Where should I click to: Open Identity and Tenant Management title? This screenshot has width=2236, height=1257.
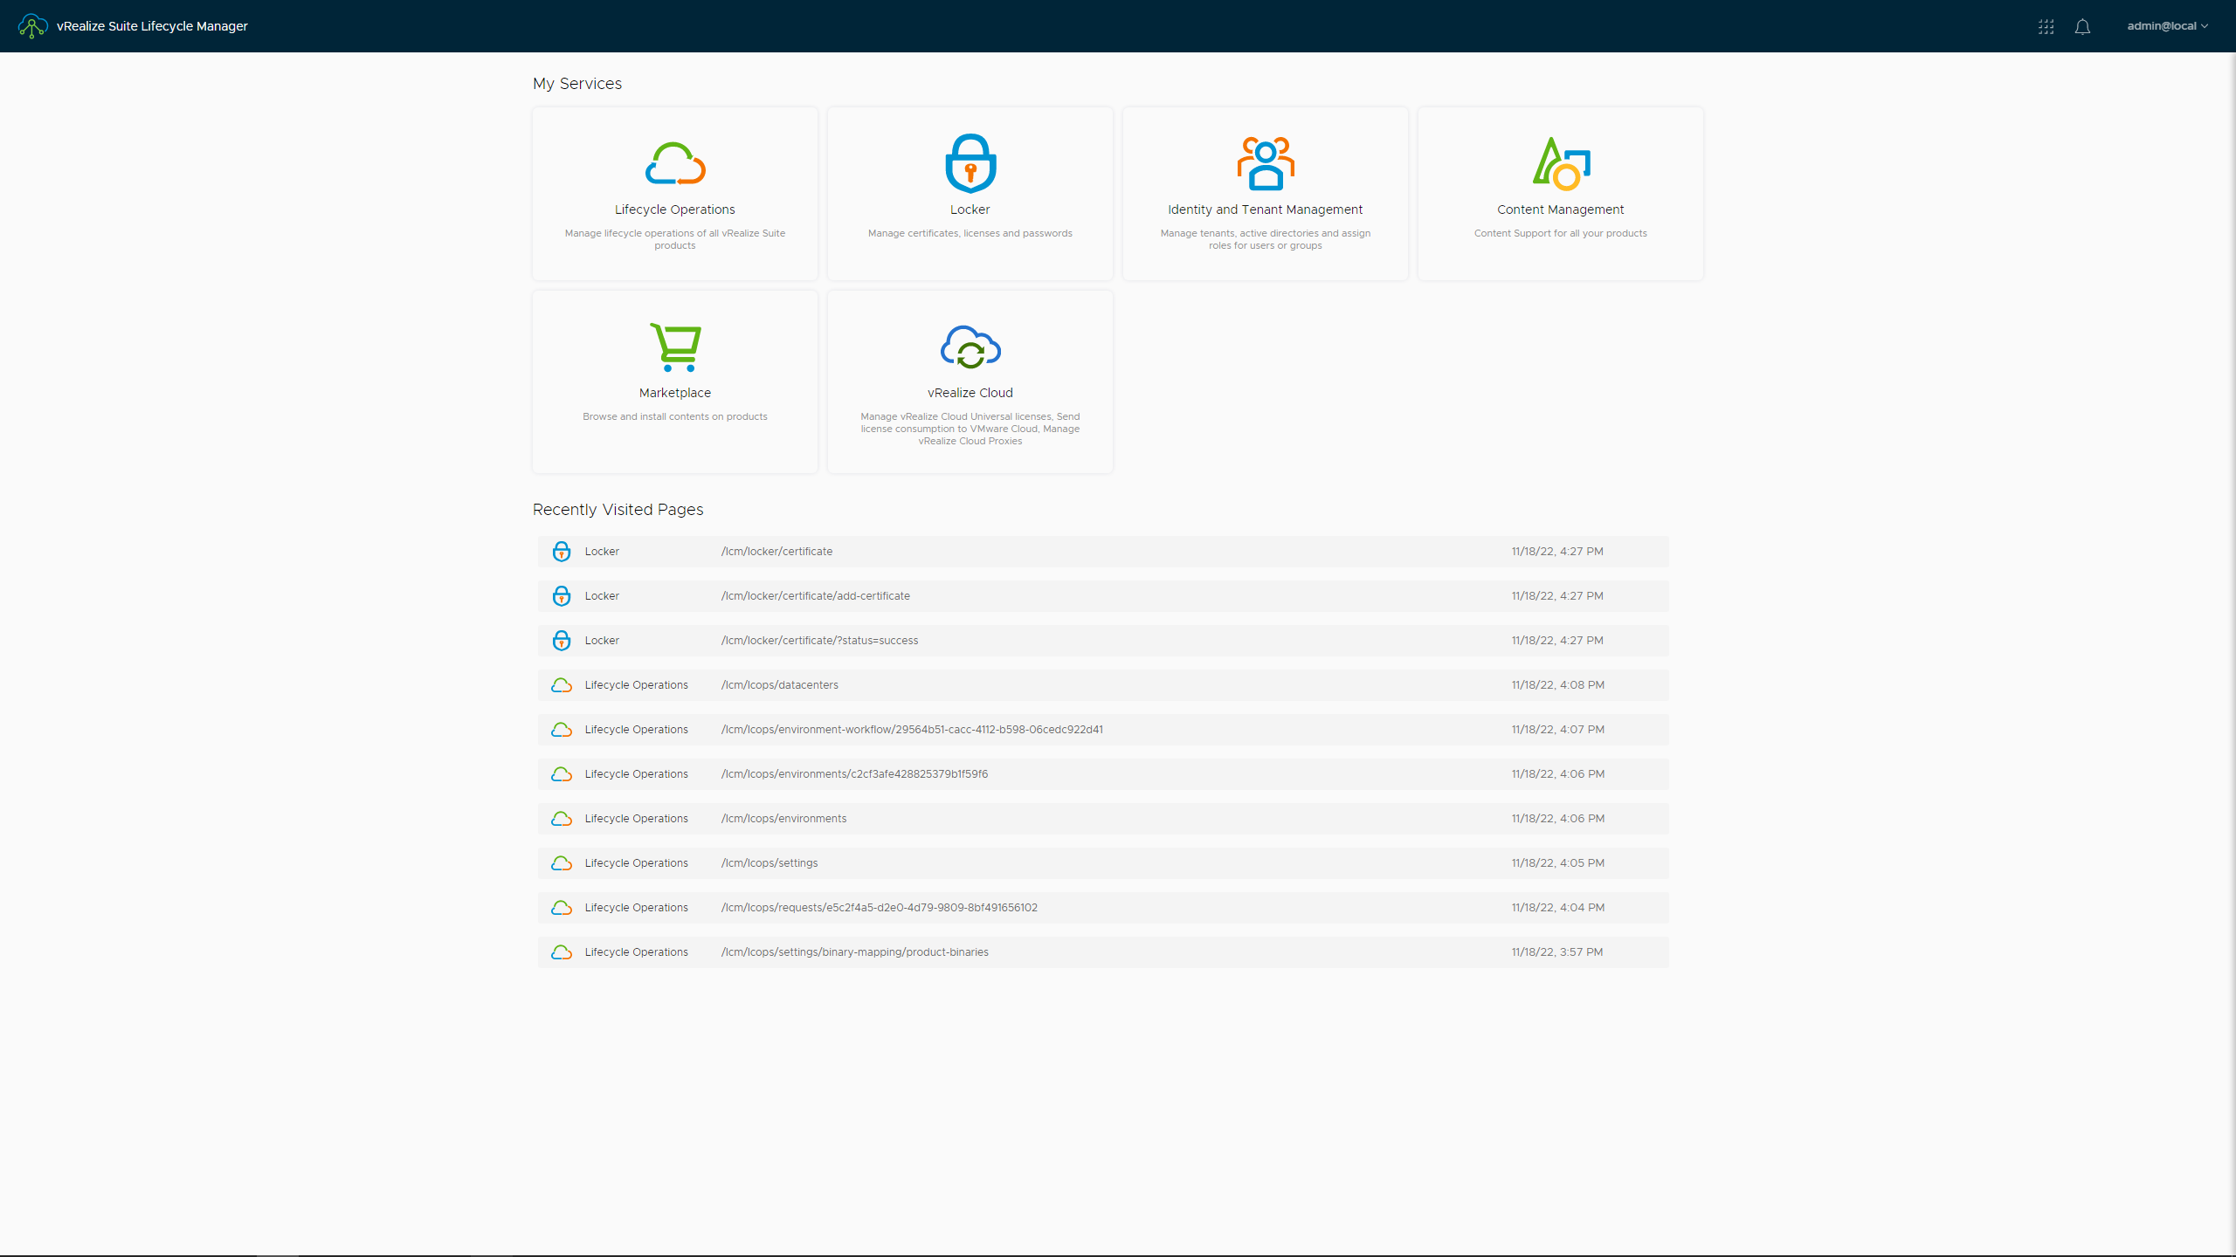tap(1266, 209)
